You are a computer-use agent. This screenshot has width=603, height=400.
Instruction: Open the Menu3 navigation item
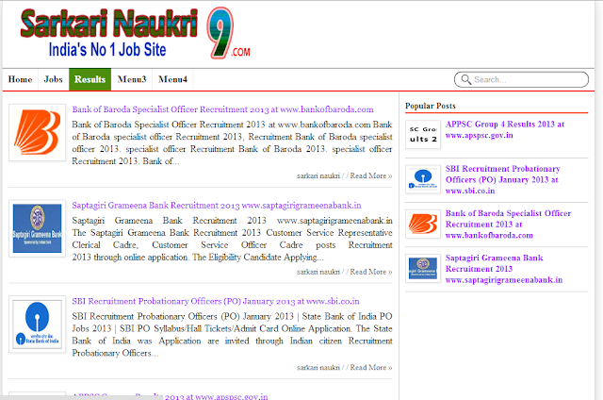pyautogui.click(x=132, y=79)
